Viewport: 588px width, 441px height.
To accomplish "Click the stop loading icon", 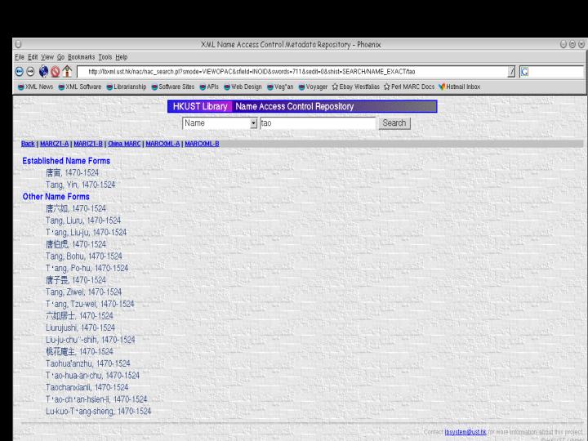I will [x=55, y=72].
